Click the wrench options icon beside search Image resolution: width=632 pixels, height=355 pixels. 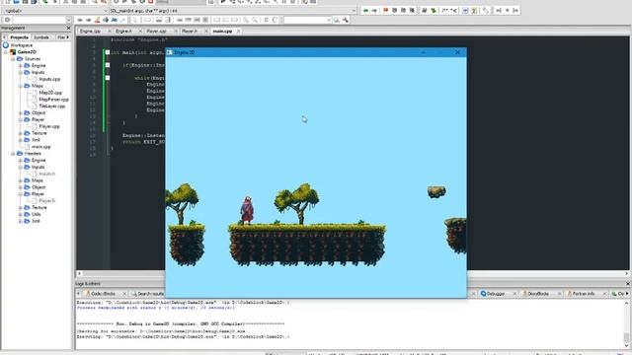tap(346, 20)
